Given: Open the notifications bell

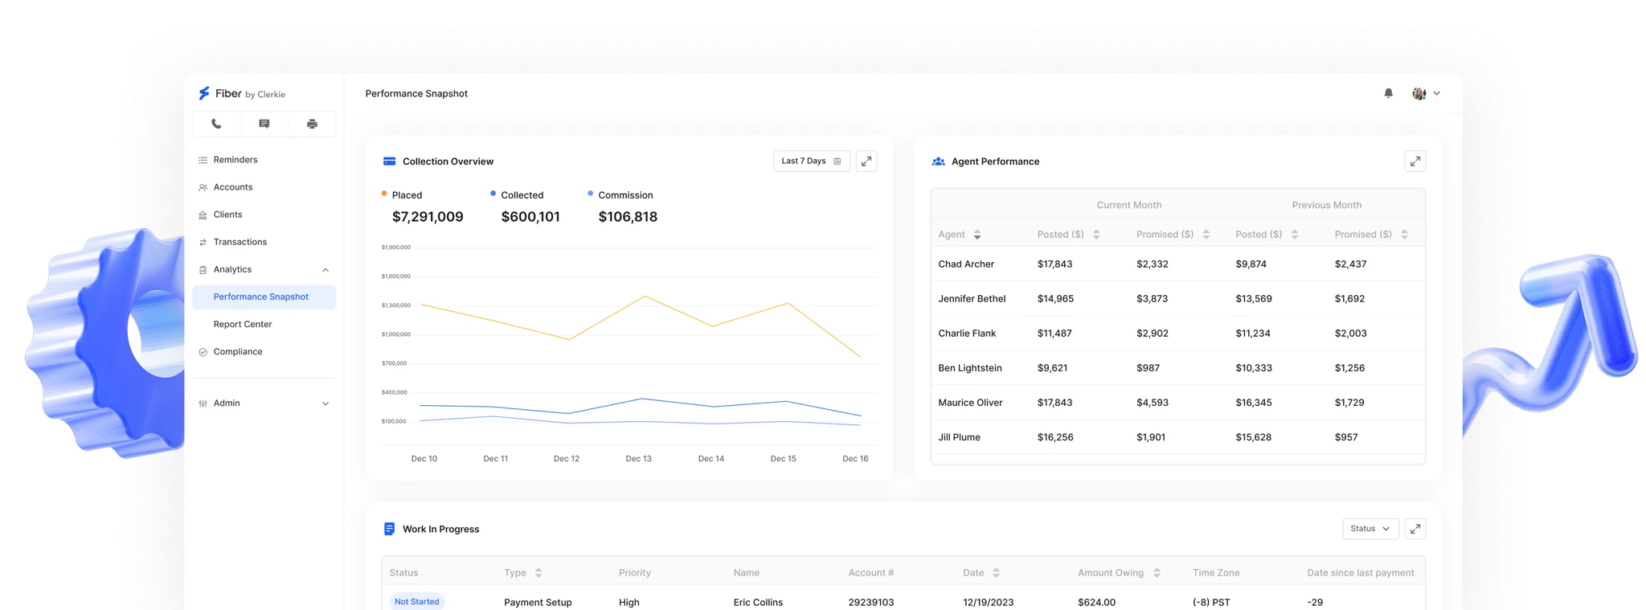Looking at the screenshot, I should point(1388,93).
